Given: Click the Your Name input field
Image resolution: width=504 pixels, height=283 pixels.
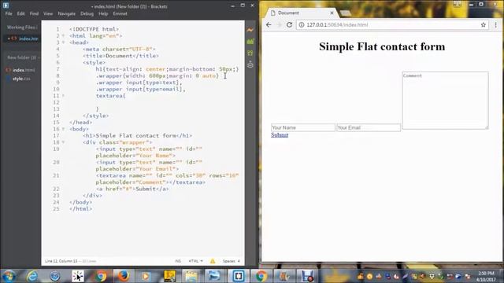Looking at the screenshot, I should pos(302,127).
